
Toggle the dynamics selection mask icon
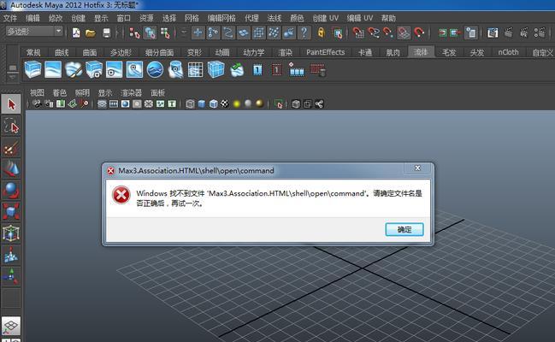(x=274, y=33)
